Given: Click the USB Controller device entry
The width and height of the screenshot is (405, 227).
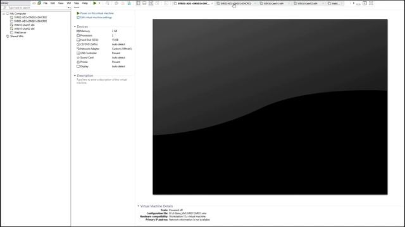Looking at the screenshot, I should pyautogui.click(x=87, y=53).
